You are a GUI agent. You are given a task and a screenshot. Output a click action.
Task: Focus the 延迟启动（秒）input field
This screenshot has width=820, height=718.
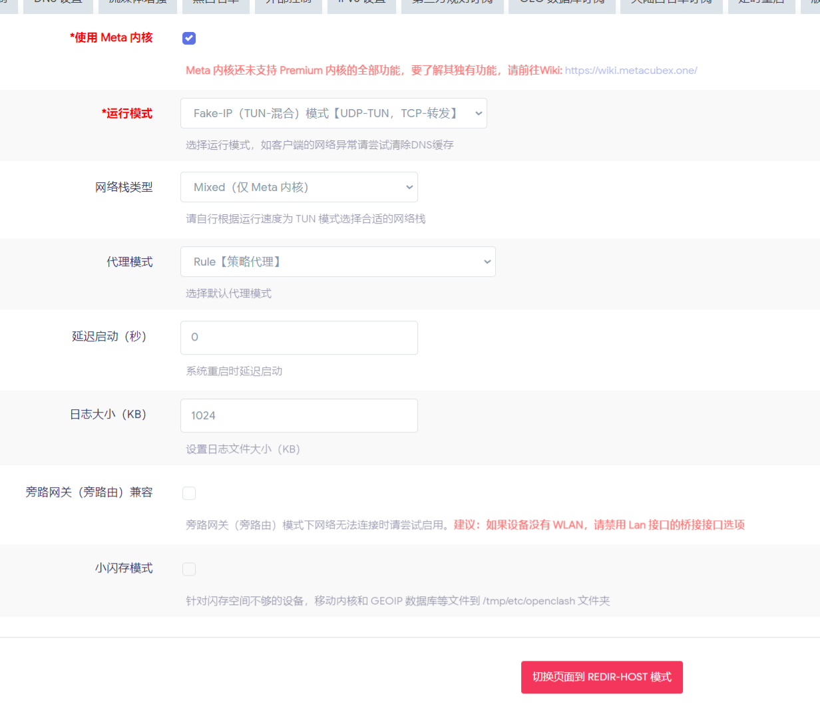point(299,337)
